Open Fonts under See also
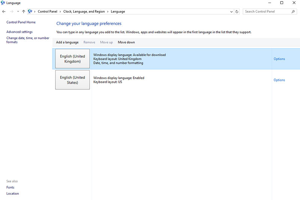This screenshot has height=200, width=300. point(10,187)
